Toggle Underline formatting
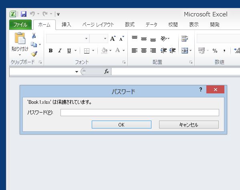The height and width of the screenshot is (190, 240). (69, 50)
